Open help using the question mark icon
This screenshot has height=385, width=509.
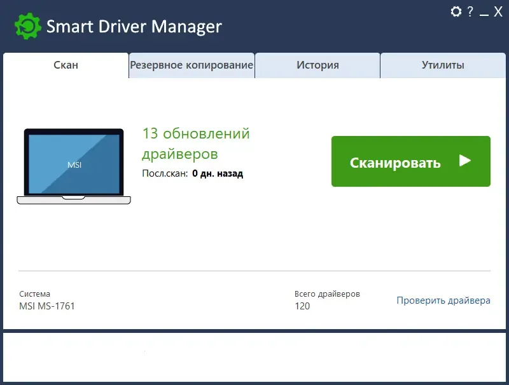[x=470, y=11]
